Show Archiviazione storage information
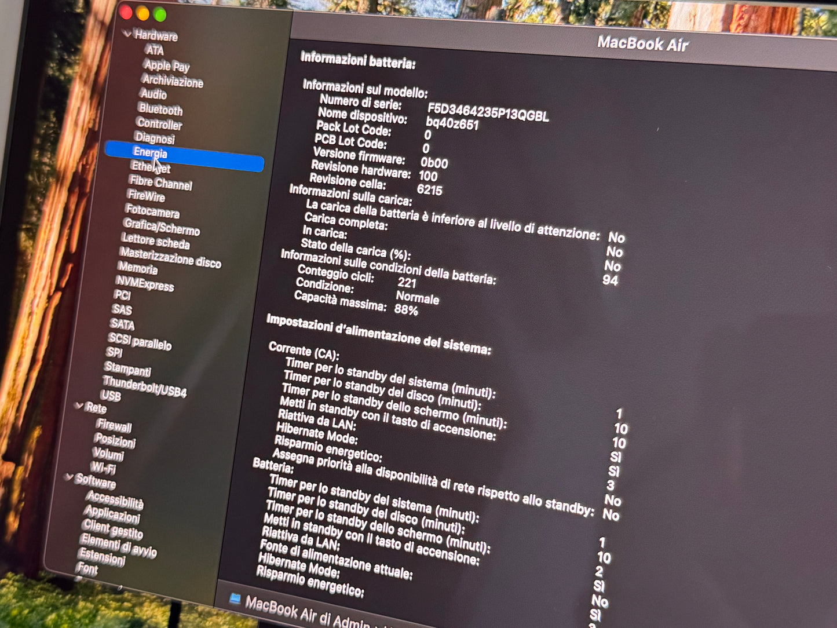The height and width of the screenshot is (628, 837). (173, 81)
